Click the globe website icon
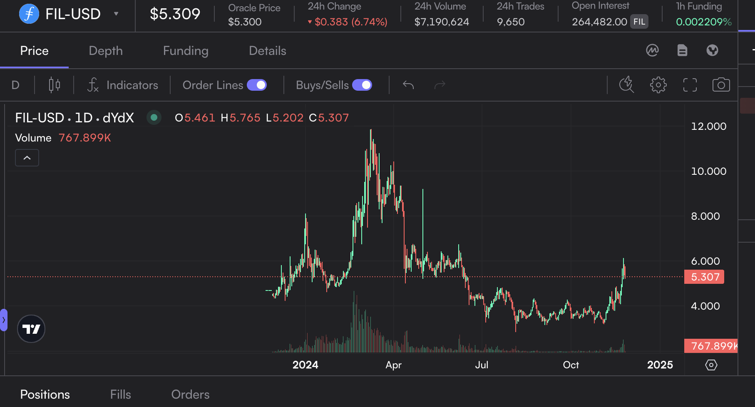The width and height of the screenshot is (755, 407). coord(712,50)
